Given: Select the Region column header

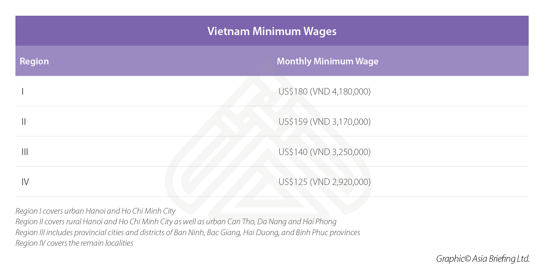Looking at the screenshot, I should (x=34, y=61).
